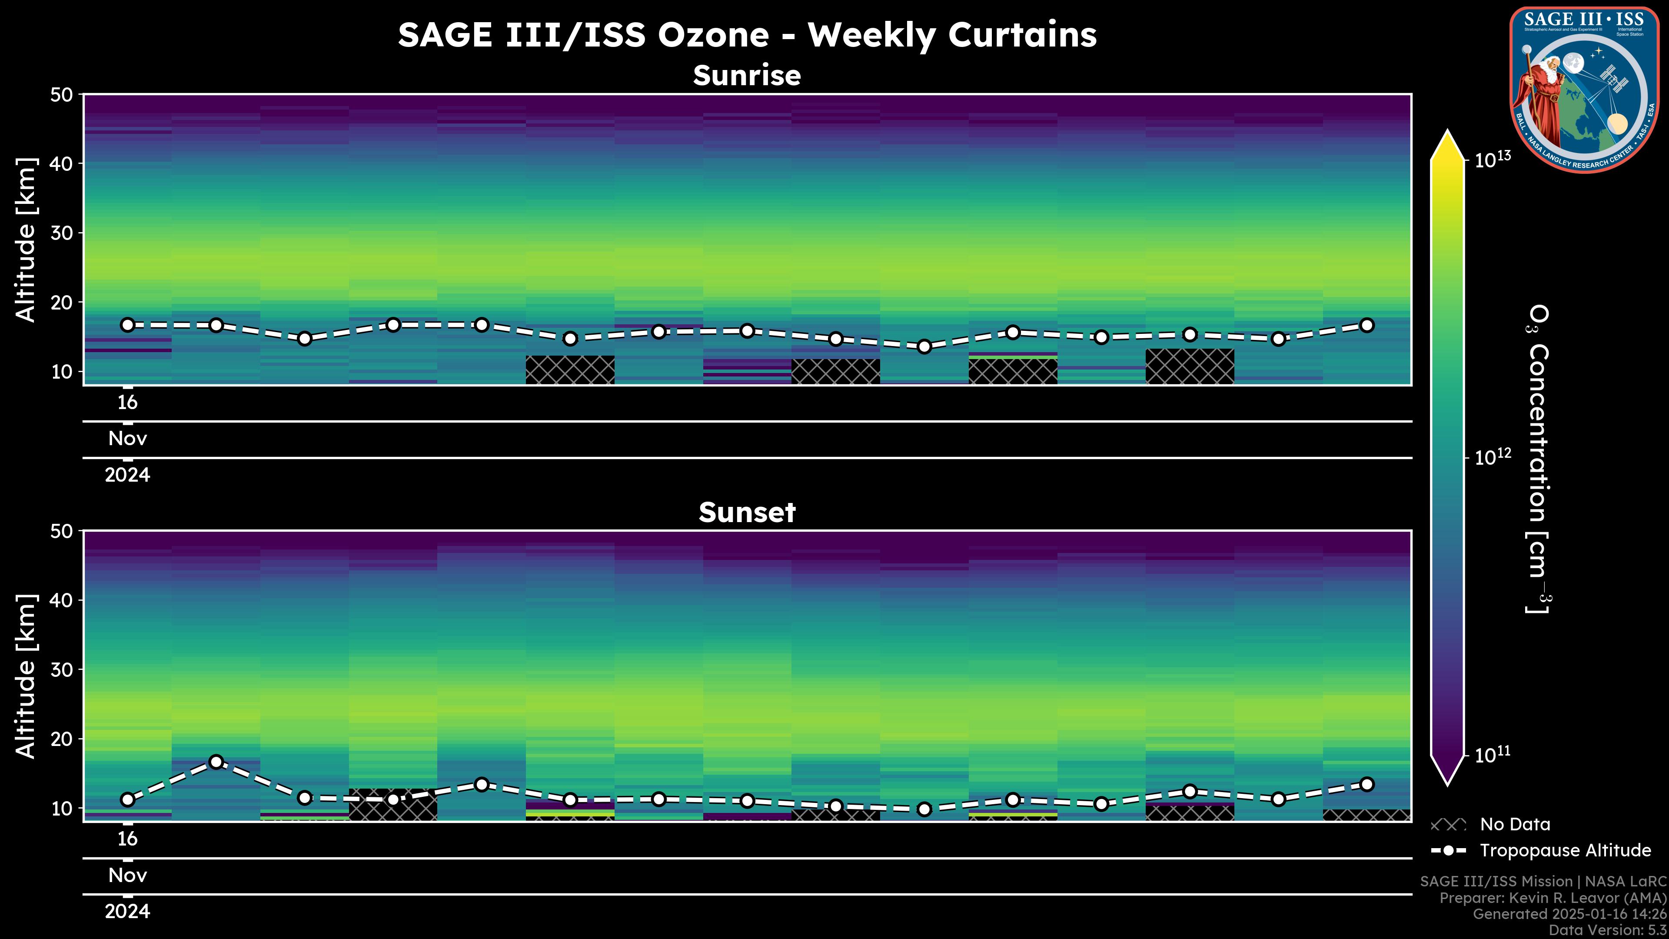The width and height of the screenshot is (1669, 939).
Task: Click the last tropopause marker in the Sunrise plot
Action: point(1367,325)
